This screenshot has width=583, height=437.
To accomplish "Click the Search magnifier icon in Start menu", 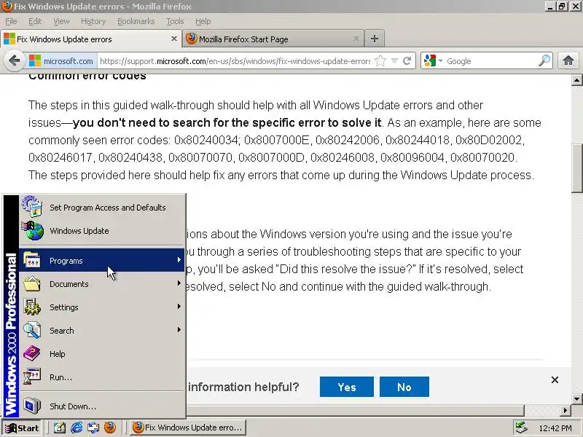I will [x=32, y=330].
